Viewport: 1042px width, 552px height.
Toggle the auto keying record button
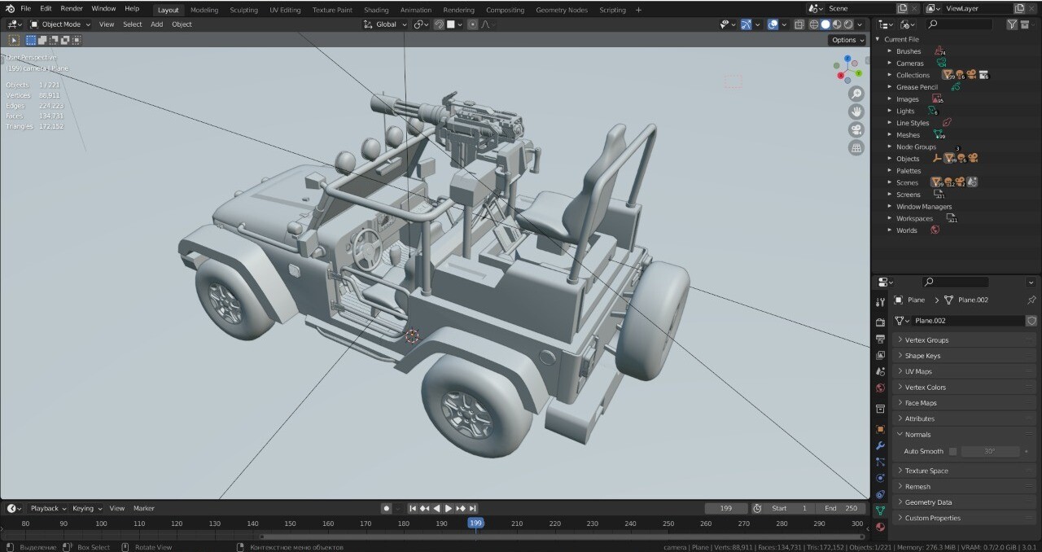coord(387,508)
